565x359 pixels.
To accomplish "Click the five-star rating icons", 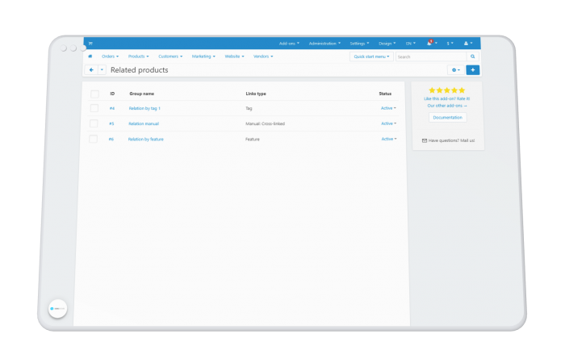I will click(x=447, y=90).
